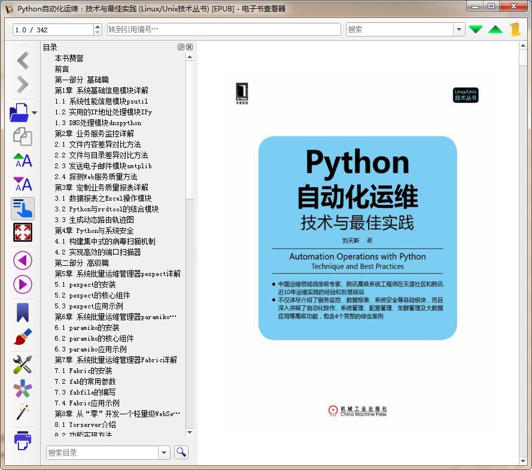Increase page number with spinner up
Viewport: 532px width, 470px height.
tap(98, 26)
